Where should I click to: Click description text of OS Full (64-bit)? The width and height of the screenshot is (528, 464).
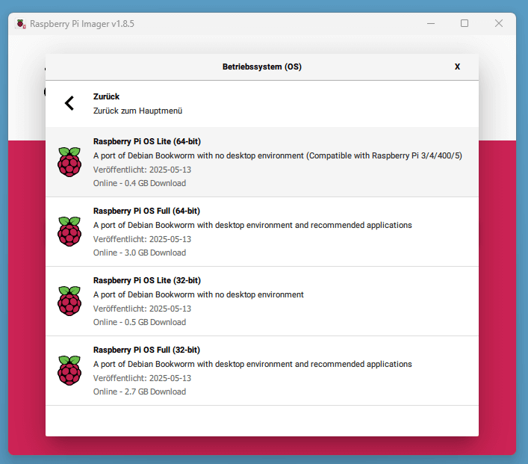pyautogui.click(x=252, y=225)
